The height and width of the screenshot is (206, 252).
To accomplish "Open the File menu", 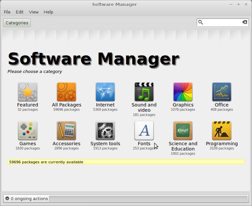I will 7,12.
